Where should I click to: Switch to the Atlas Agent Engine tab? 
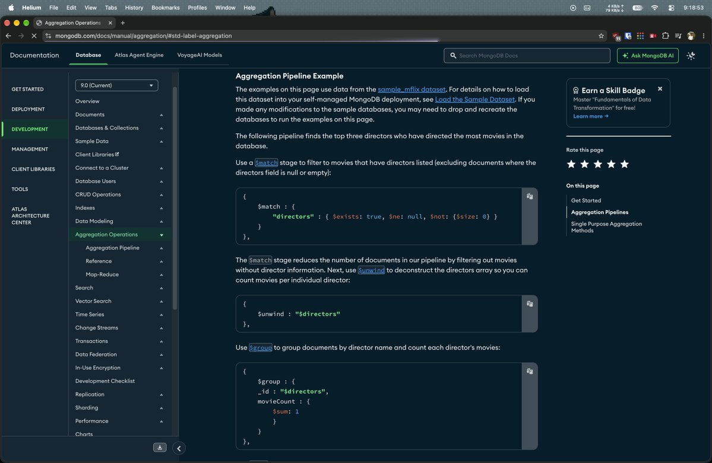pos(139,55)
